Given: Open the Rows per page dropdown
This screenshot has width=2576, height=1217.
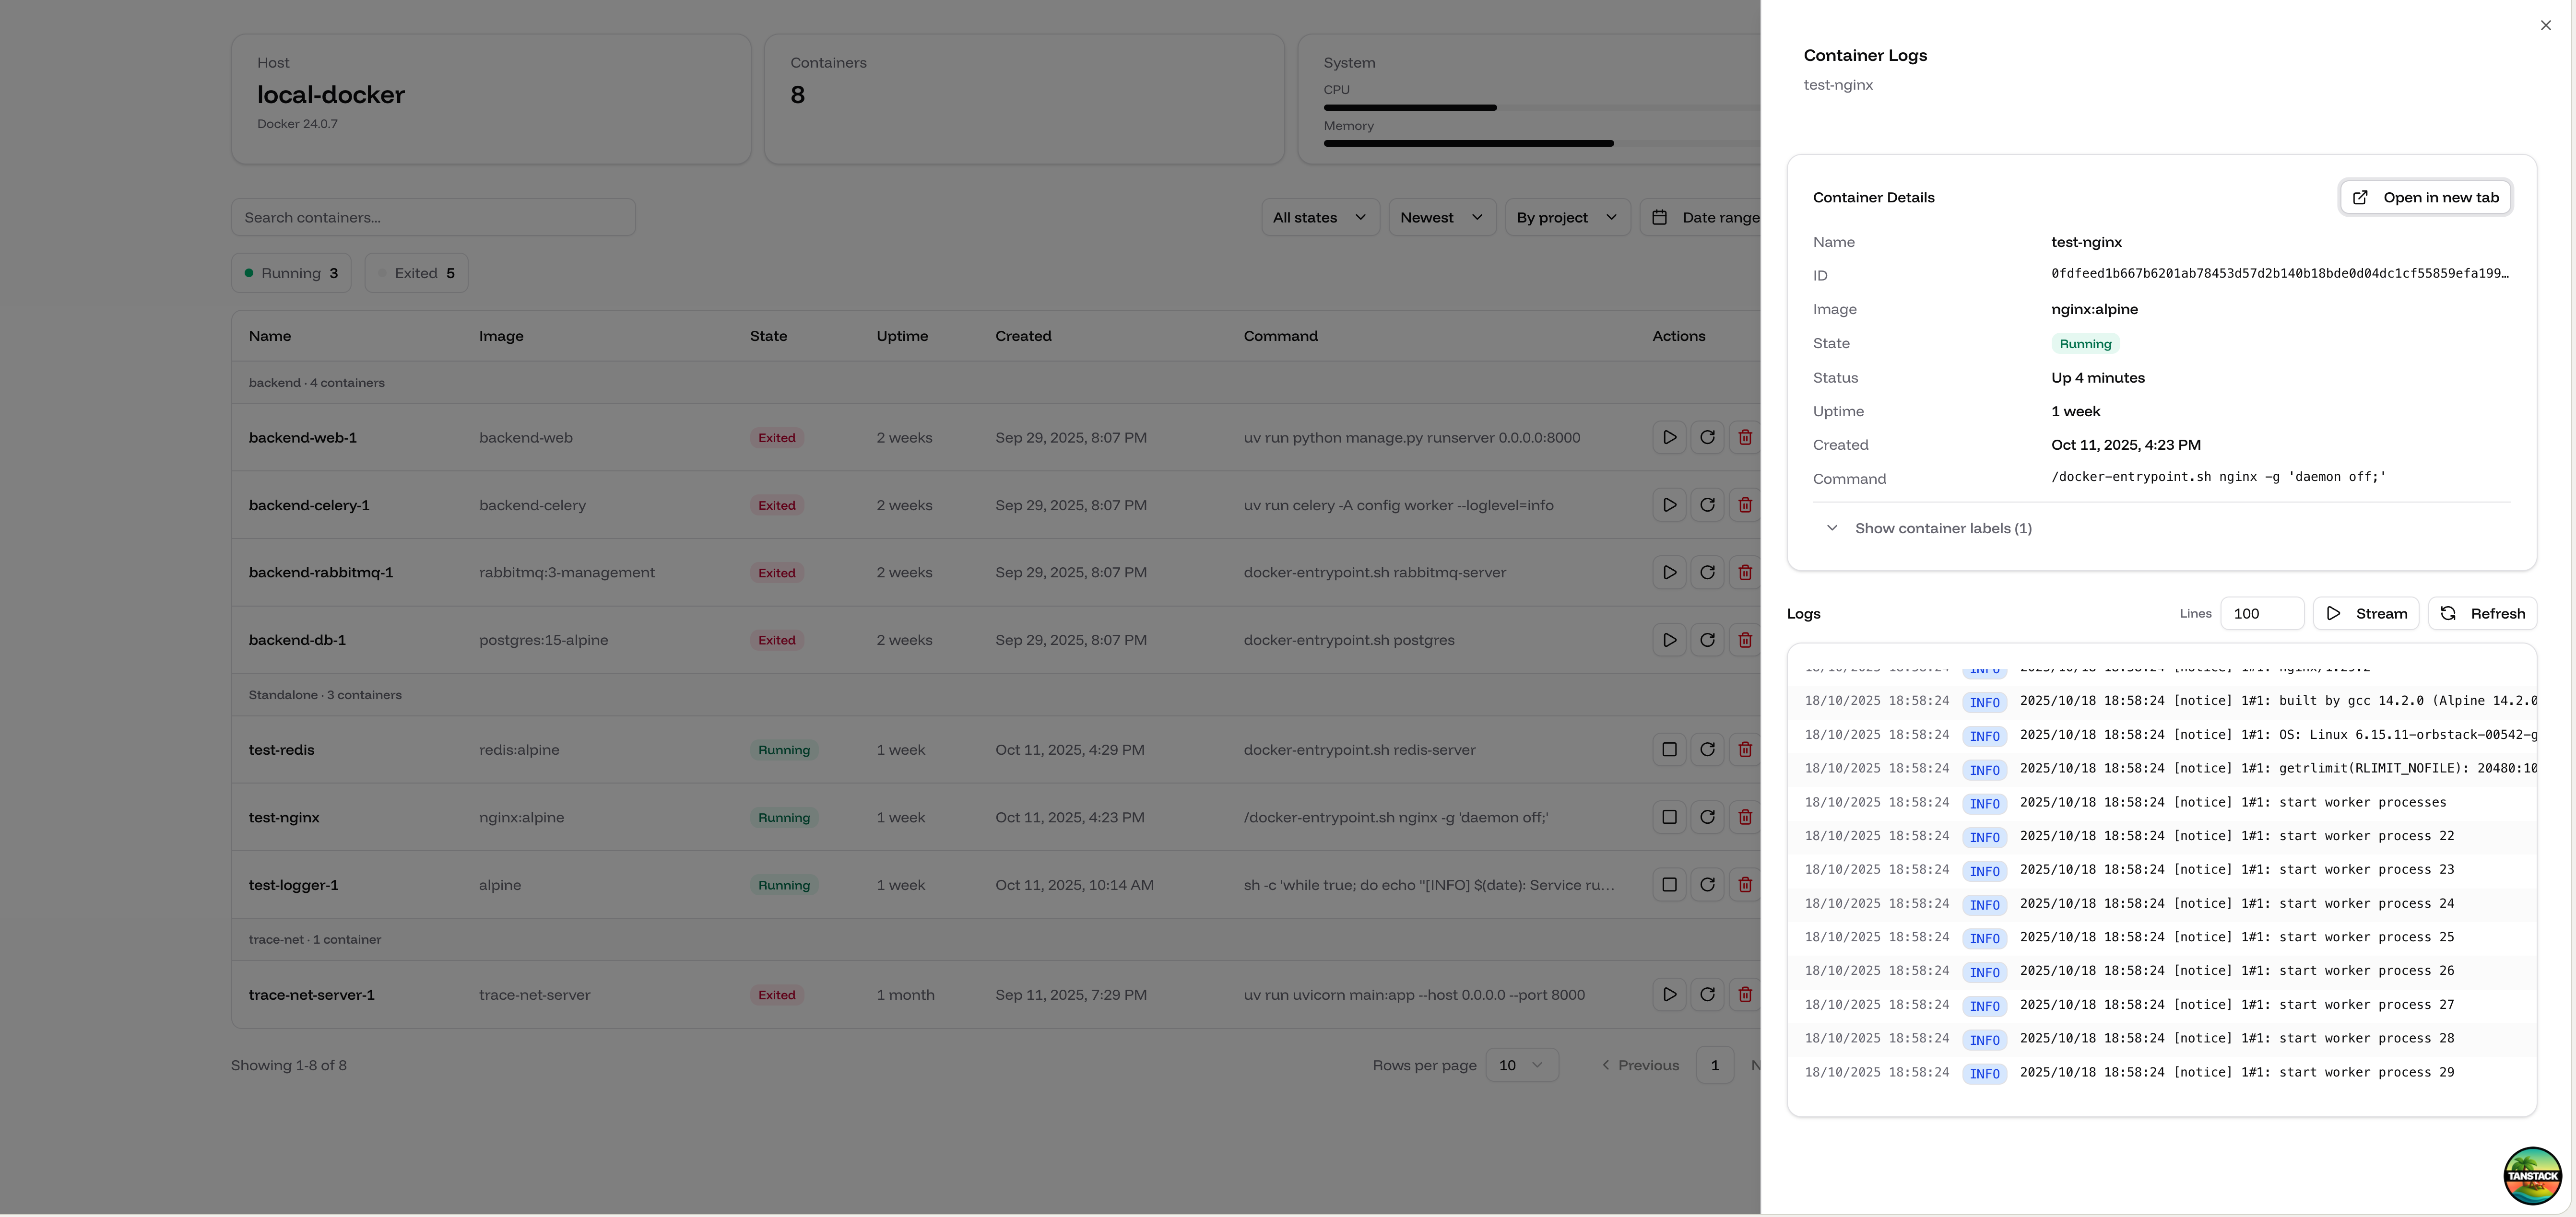Looking at the screenshot, I should pos(1521,1065).
